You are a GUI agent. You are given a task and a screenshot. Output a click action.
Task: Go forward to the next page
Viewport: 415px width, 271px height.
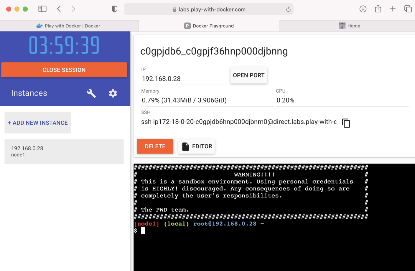click(73, 9)
